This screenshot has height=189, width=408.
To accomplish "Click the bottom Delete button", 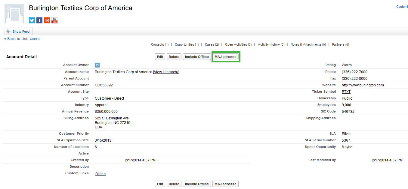I will (174, 184).
